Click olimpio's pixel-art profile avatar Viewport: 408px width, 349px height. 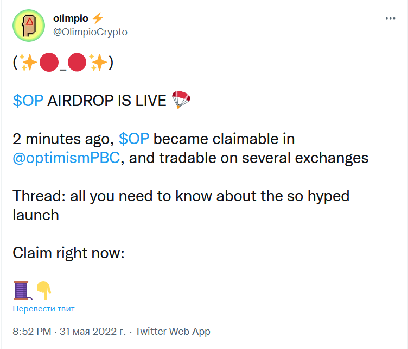[x=28, y=27]
